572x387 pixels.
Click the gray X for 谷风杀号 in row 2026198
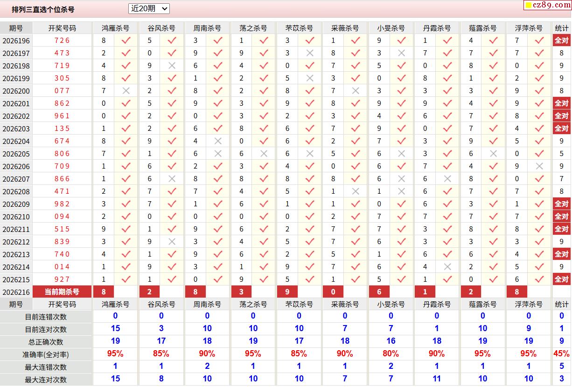pos(172,66)
